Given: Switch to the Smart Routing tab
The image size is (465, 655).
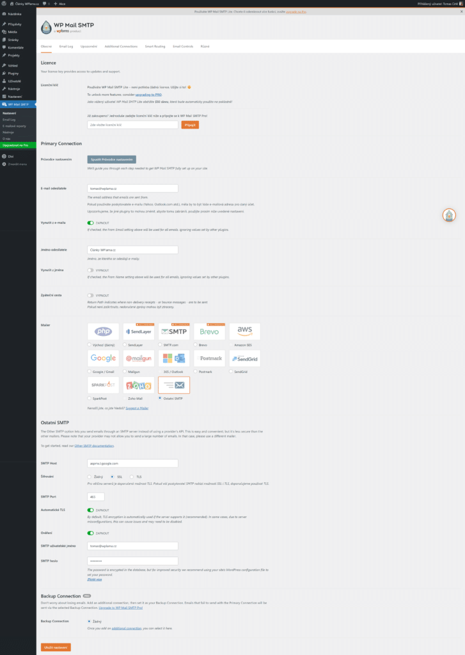Looking at the screenshot, I should click(x=155, y=46).
